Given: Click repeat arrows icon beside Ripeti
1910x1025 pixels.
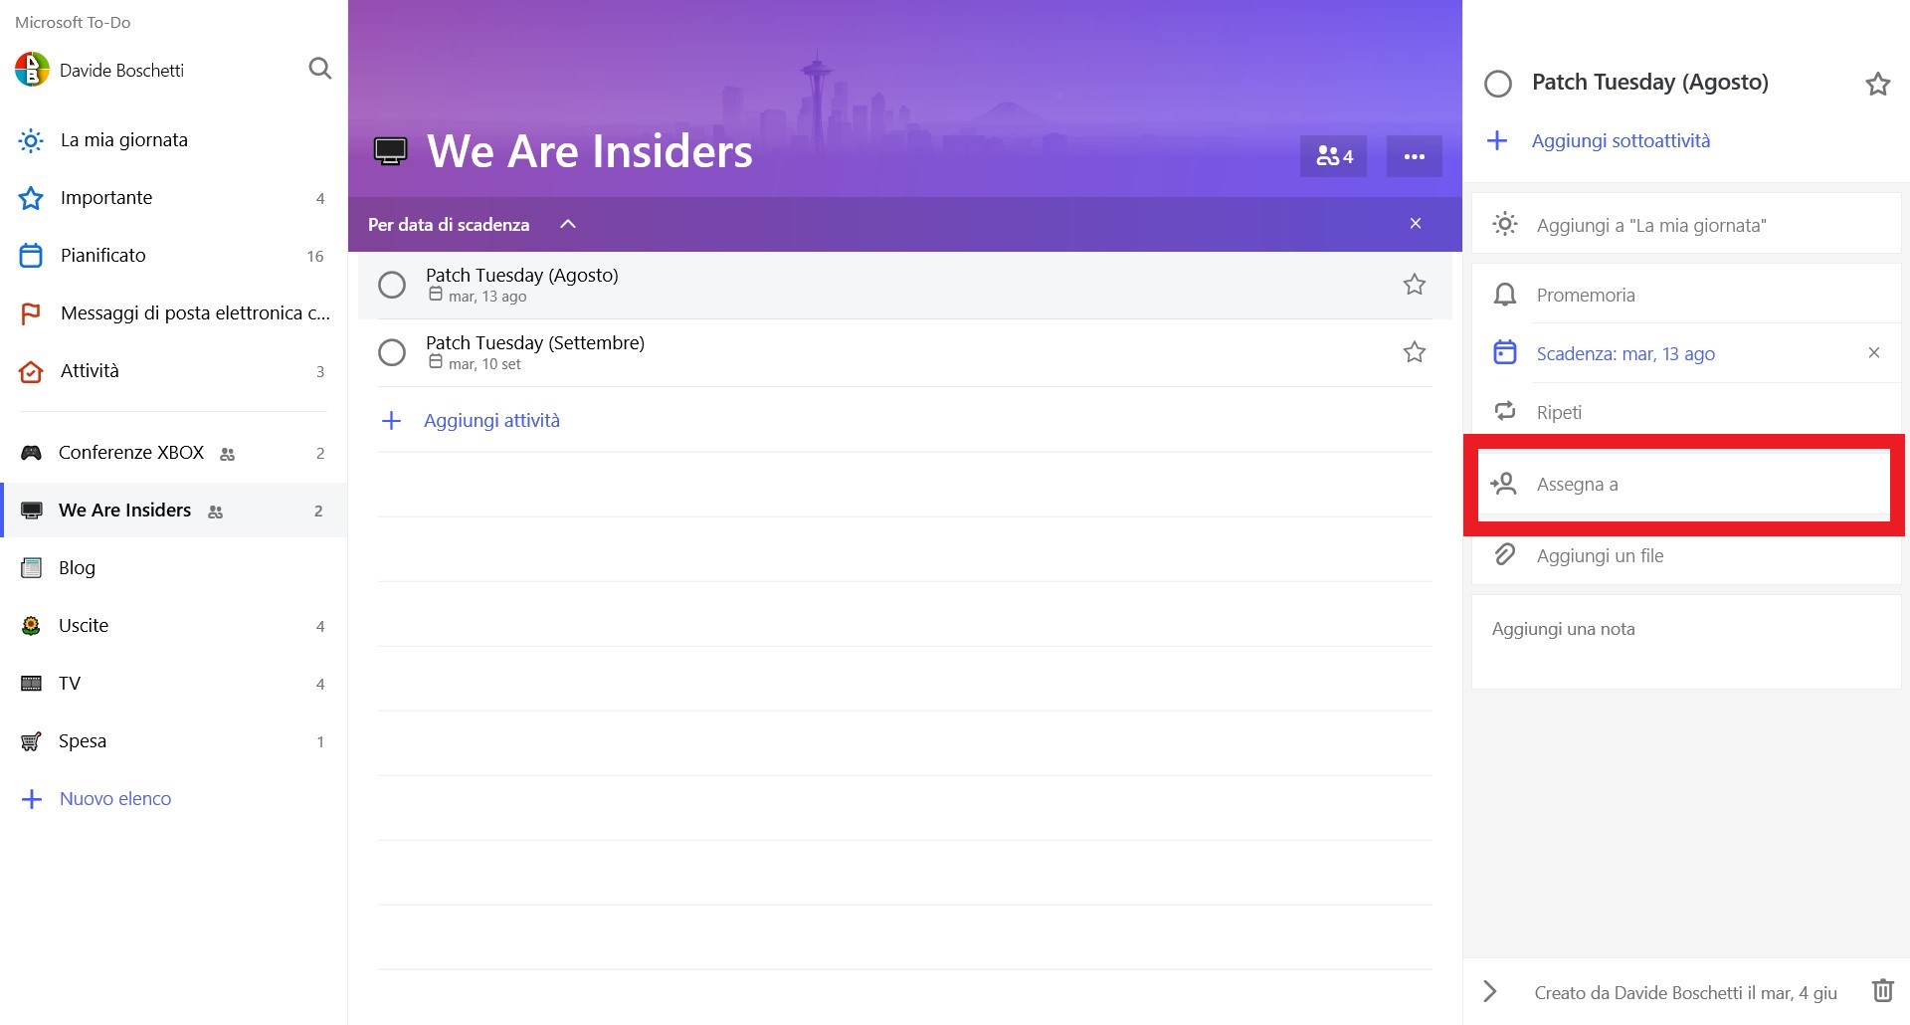Looking at the screenshot, I should (x=1505, y=411).
